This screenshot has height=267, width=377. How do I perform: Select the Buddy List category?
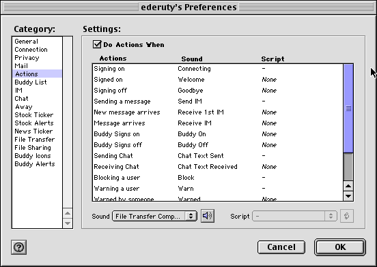point(37,82)
